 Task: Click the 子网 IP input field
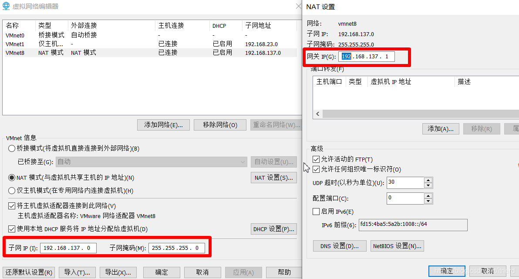click(68, 248)
